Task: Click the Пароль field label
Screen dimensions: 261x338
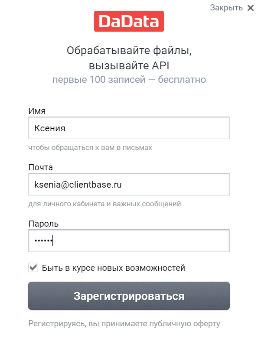Action: tap(43, 224)
